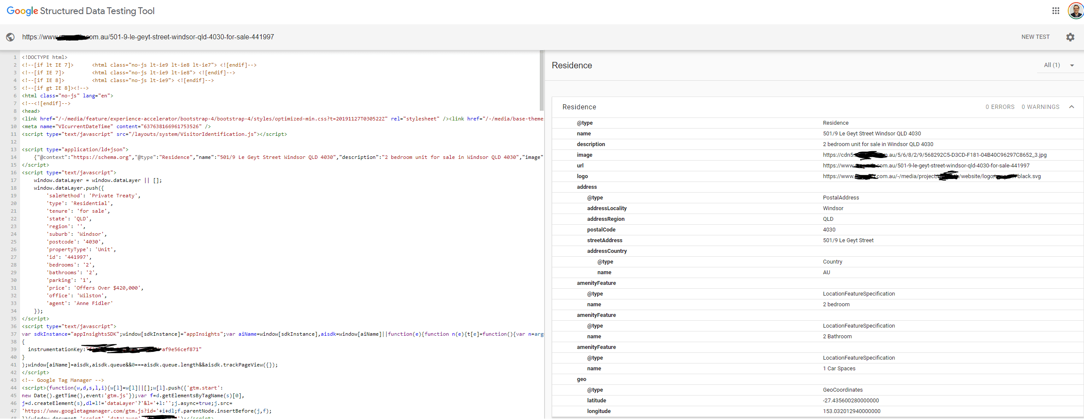Click the postalCode value '4030'
This screenshot has width=1084, height=419.
point(829,230)
